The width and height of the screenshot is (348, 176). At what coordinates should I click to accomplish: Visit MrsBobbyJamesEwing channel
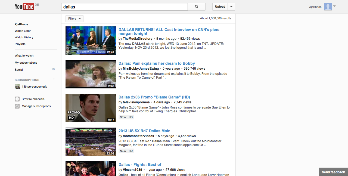click(141, 69)
